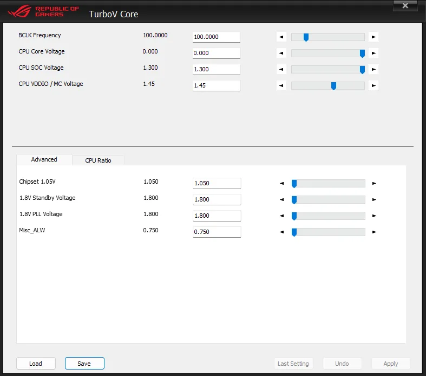Click the current BCLK value 100.0000 text
The width and height of the screenshot is (426, 376).
(x=155, y=35)
